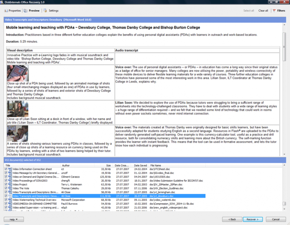This screenshot has width=290, height=225.
Task: Select Video Message by UN Secretary-General row
Action: pyautogui.click(x=105, y=173)
